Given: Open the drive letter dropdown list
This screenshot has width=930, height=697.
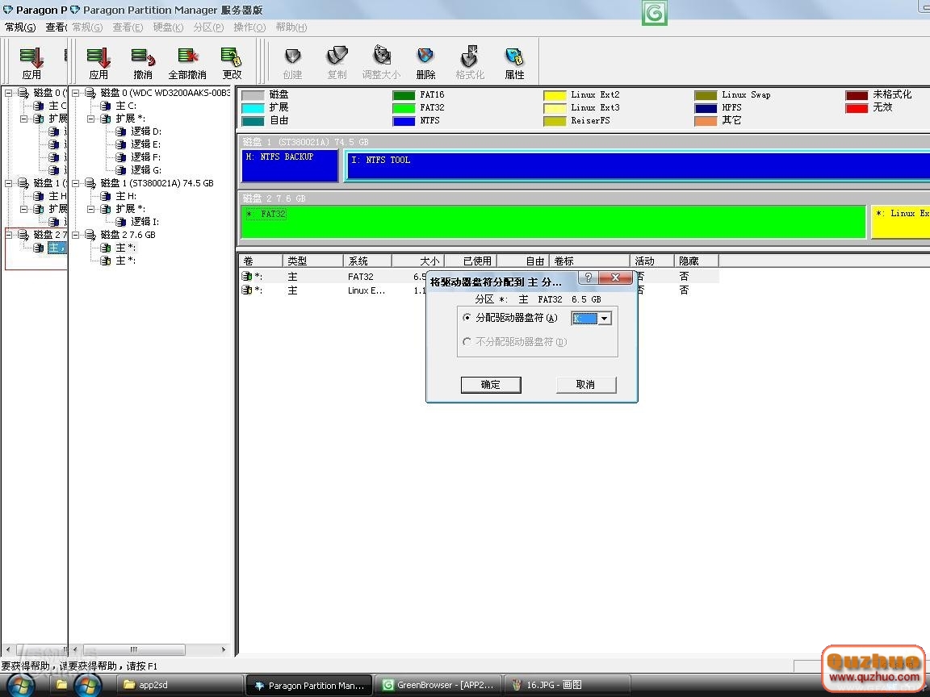Looking at the screenshot, I should click(604, 319).
